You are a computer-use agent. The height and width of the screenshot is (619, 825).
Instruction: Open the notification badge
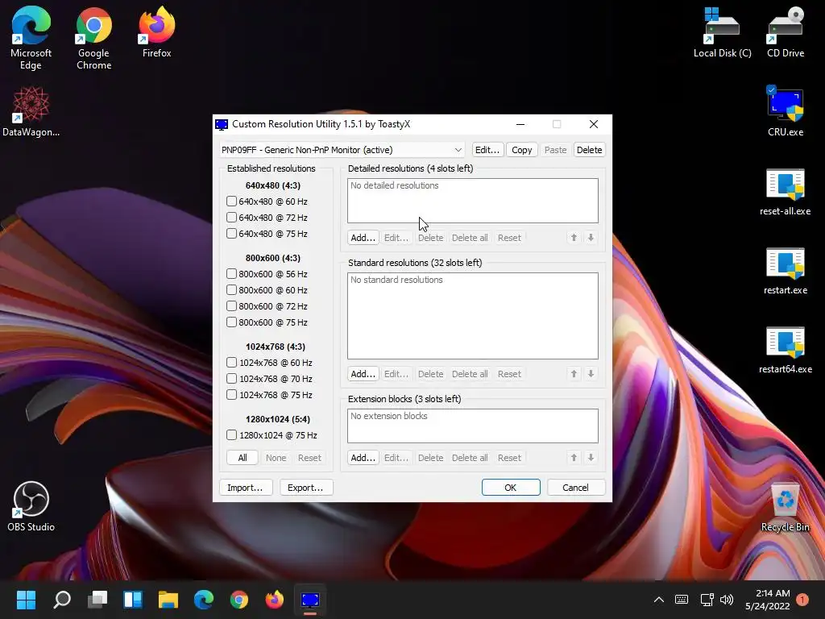[802, 600]
